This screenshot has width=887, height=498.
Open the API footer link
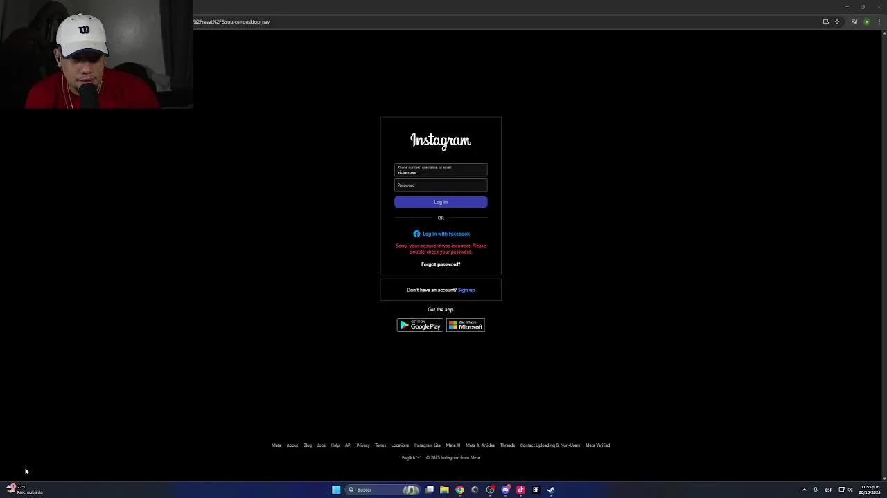tap(348, 445)
